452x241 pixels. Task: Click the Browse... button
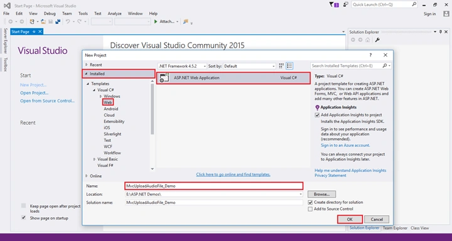click(x=321, y=195)
